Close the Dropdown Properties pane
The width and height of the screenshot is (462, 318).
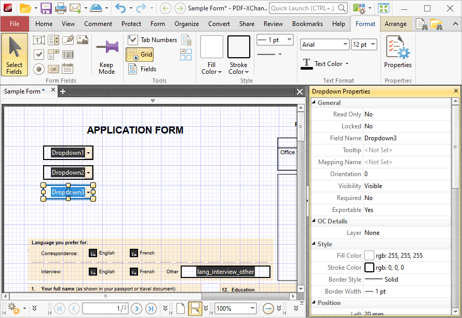[x=456, y=91]
